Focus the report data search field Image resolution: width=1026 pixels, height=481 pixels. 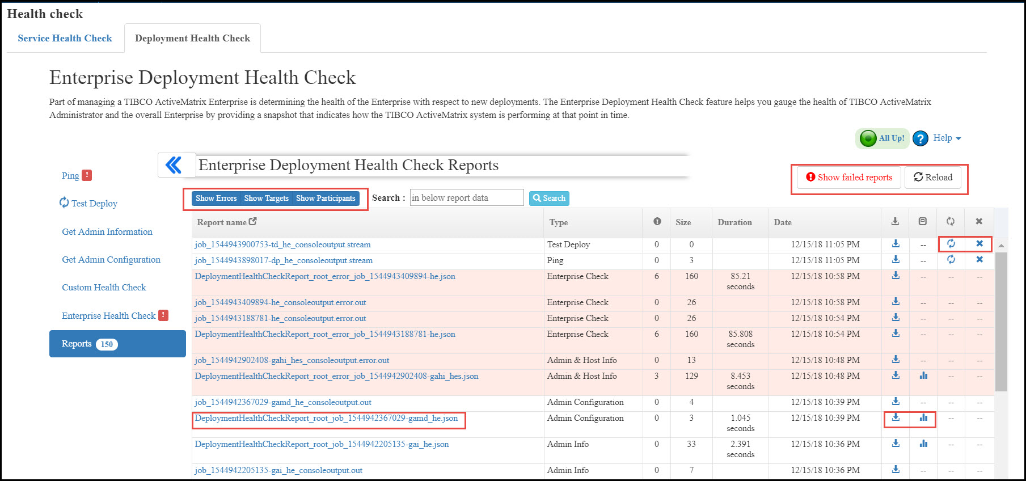tap(466, 198)
